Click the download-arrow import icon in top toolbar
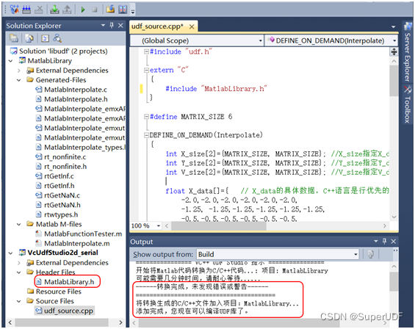The image size is (415, 329). [x=55, y=10]
